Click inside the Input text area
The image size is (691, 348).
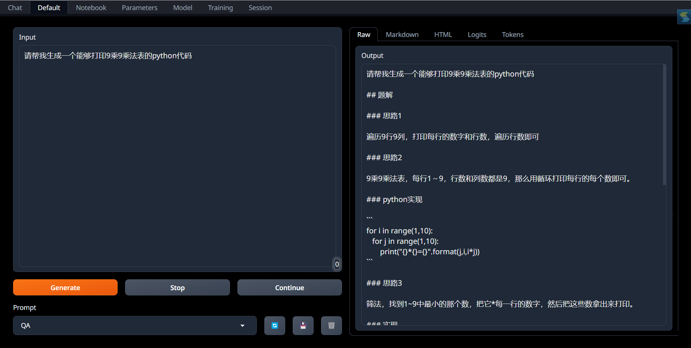click(x=177, y=157)
